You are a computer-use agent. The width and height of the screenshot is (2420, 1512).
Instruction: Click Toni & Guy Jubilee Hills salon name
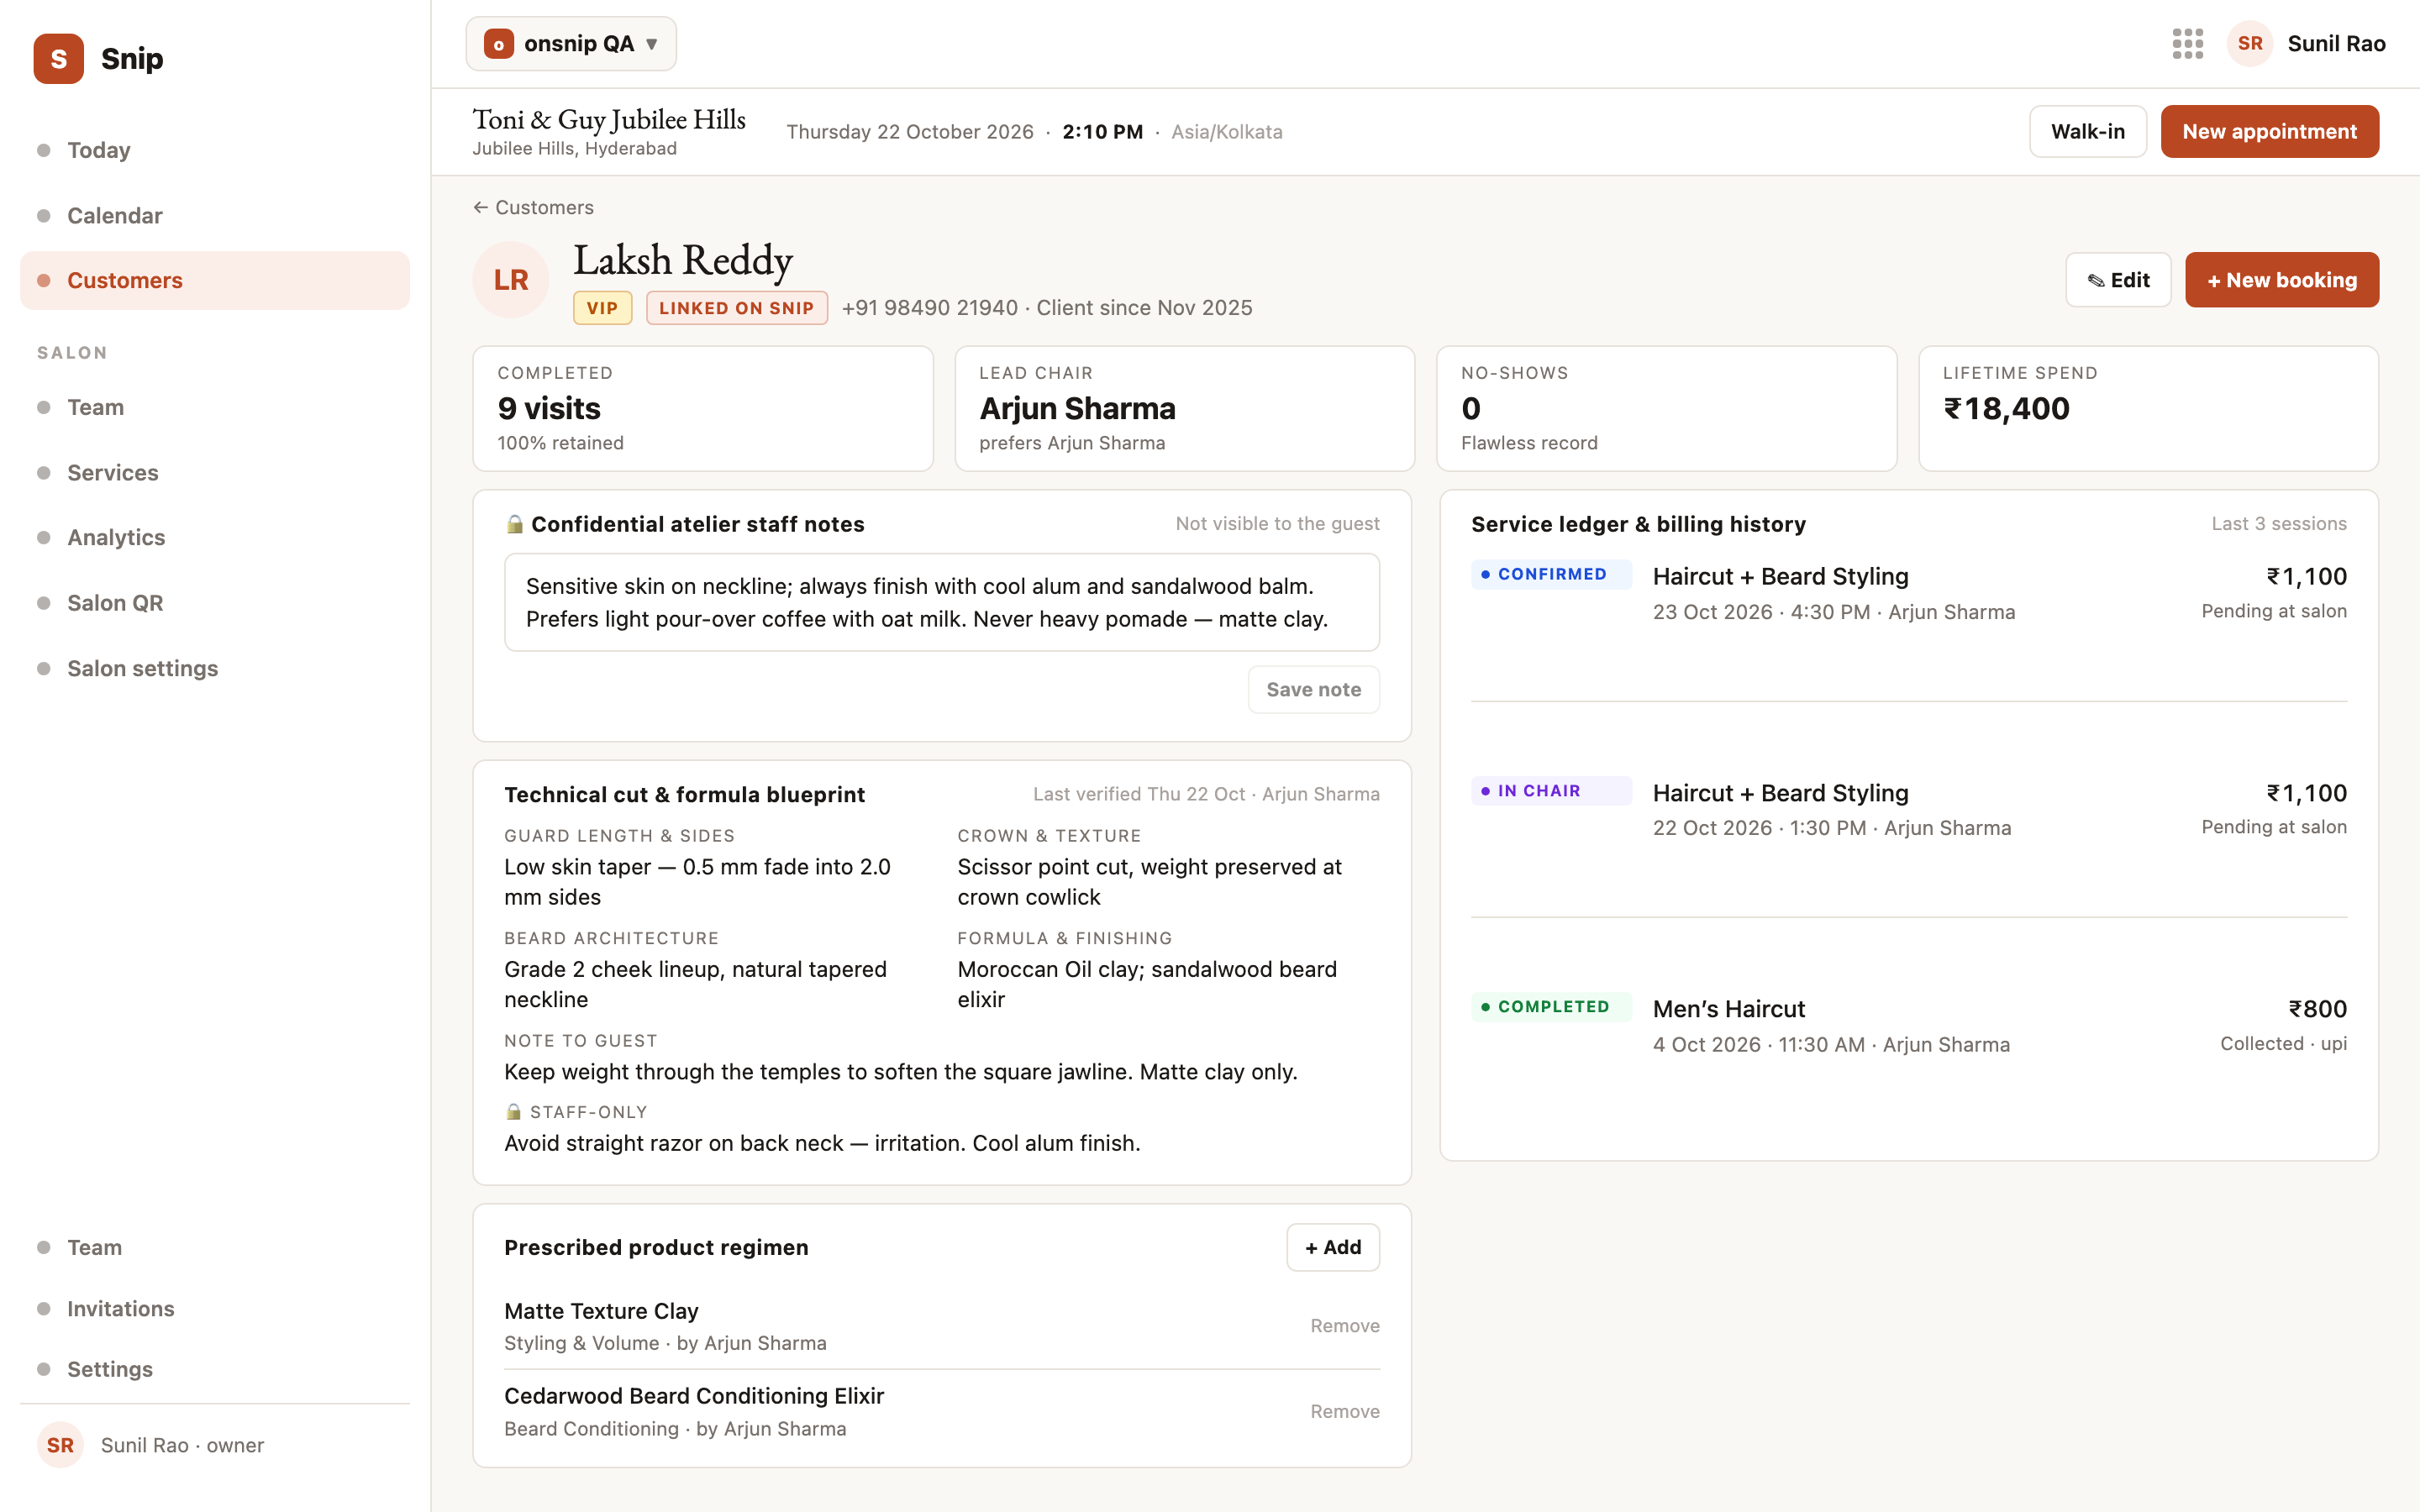609,120
